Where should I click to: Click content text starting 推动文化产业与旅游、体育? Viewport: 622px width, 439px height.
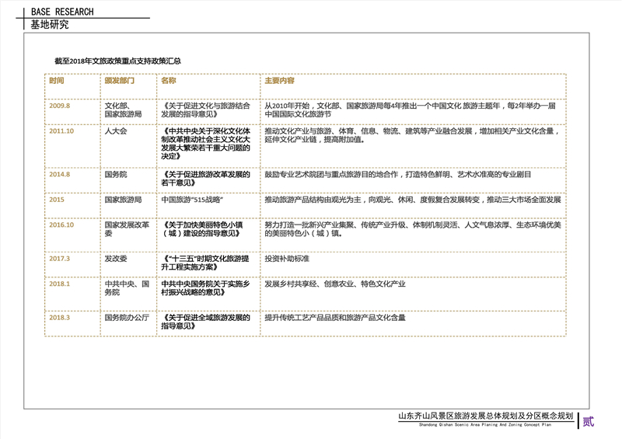413,135
